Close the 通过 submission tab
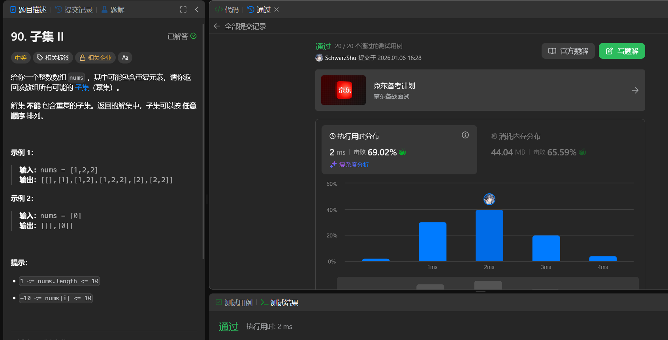 [277, 9]
